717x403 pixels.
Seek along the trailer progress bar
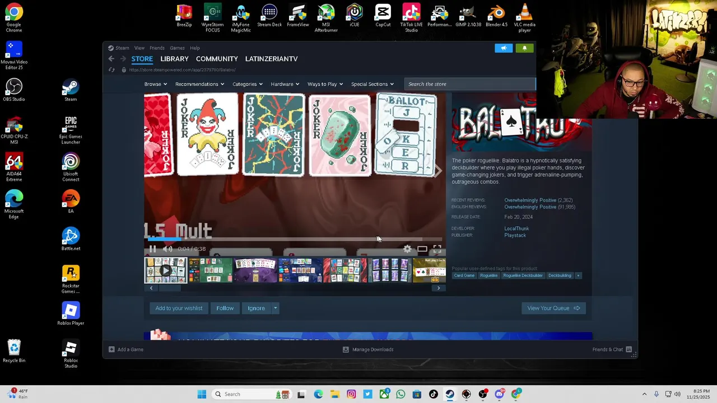(x=294, y=239)
